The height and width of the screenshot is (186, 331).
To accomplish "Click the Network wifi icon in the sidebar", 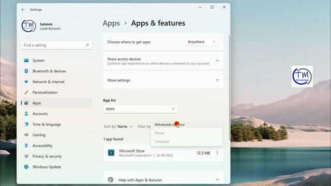I will coord(26,82).
